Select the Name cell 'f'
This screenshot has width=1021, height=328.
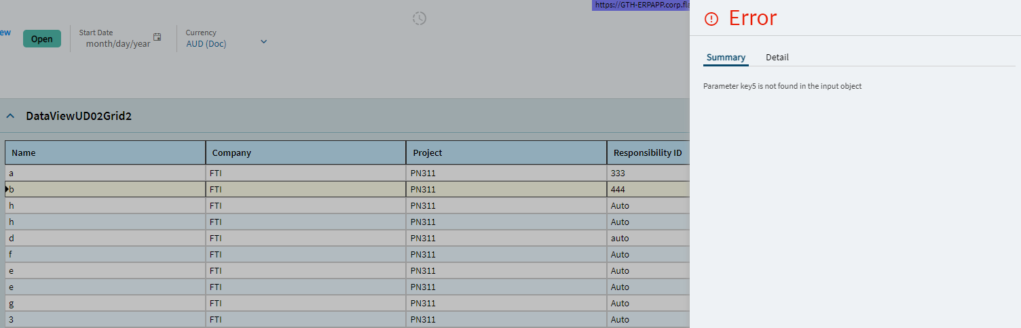coord(105,254)
